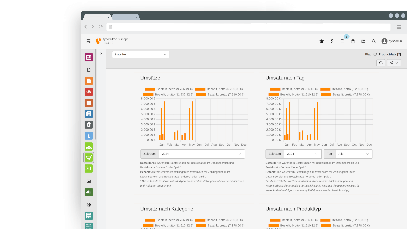Open the help question mark menu
Viewport: 407px width, 229px height.
click(x=353, y=41)
